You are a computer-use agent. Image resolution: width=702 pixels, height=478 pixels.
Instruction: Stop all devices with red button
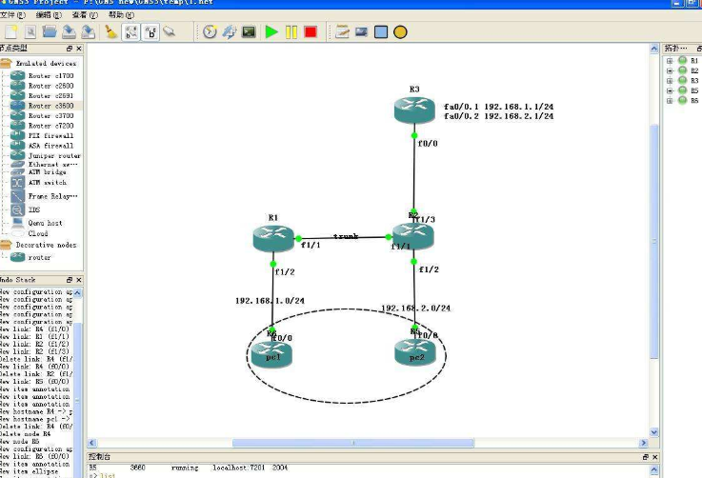point(311,31)
